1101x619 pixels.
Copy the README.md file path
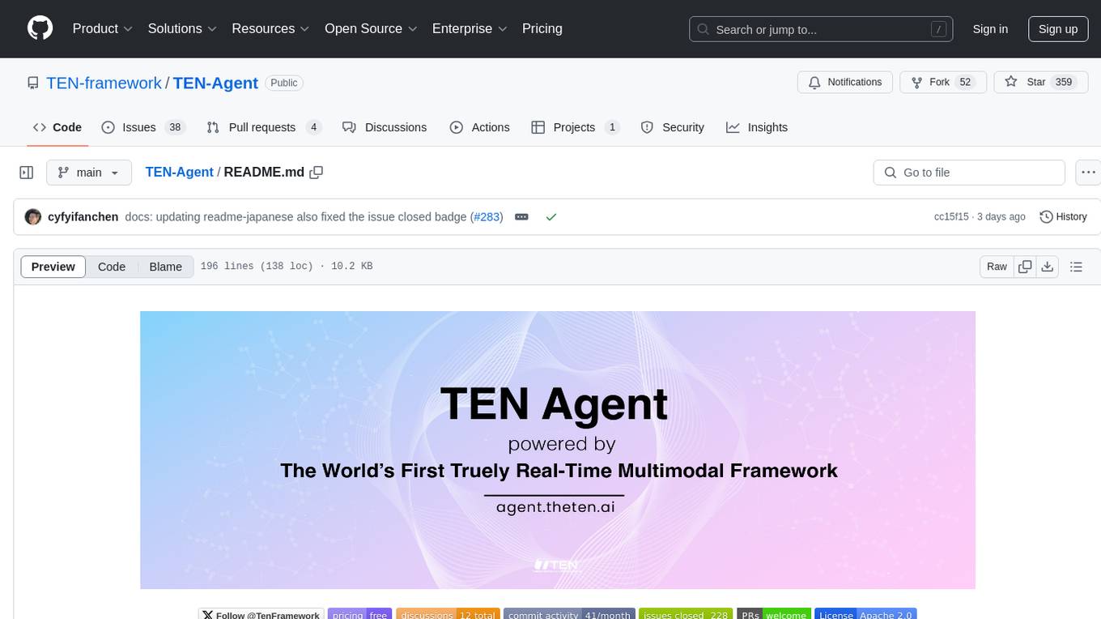click(317, 173)
